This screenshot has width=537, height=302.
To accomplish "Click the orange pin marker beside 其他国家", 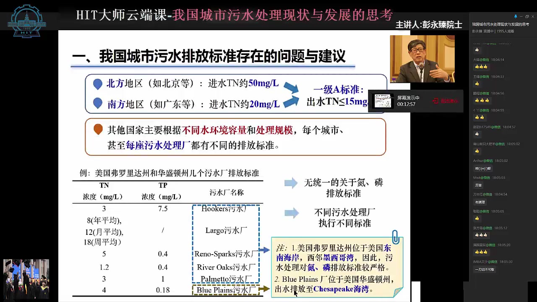I will click(x=98, y=129).
